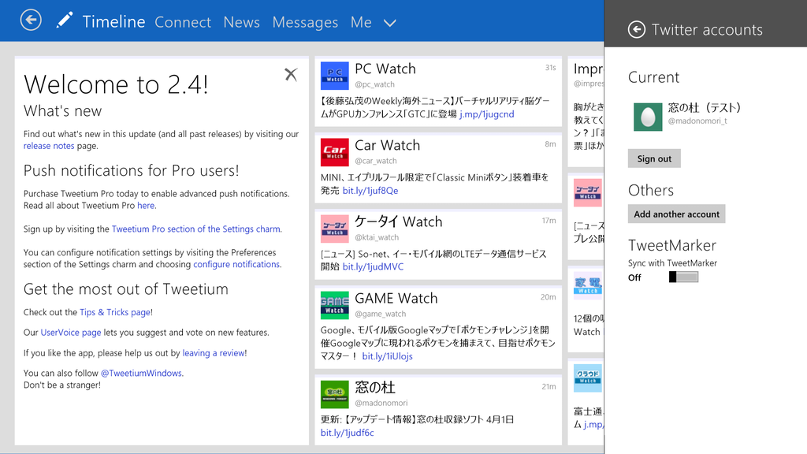This screenshot has height=454, width=807.
Task: Go back from the Twitter accounts panel
Action: pos(635,29)
